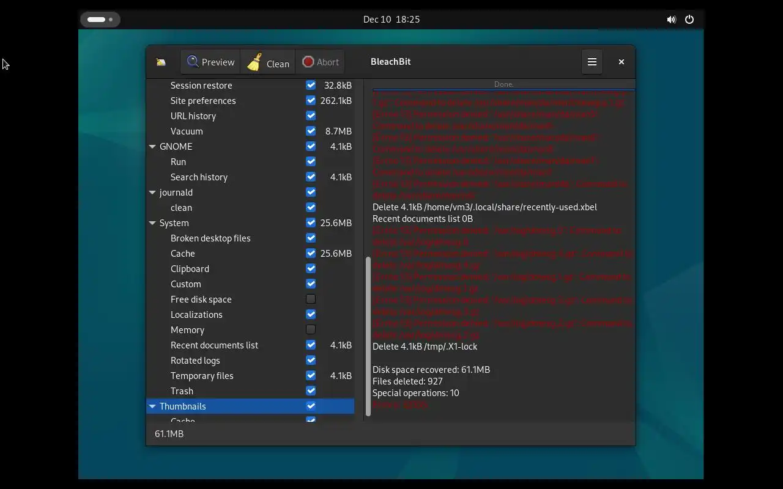Uncheck the Broken desktop files checkbox
Screen dimensions: 783x489
tap(311, 238)
